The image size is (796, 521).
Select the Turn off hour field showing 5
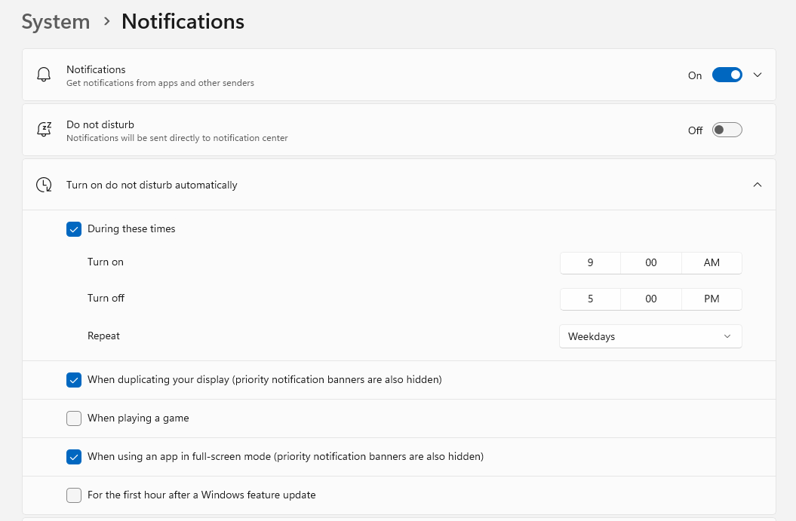(591, 299)
